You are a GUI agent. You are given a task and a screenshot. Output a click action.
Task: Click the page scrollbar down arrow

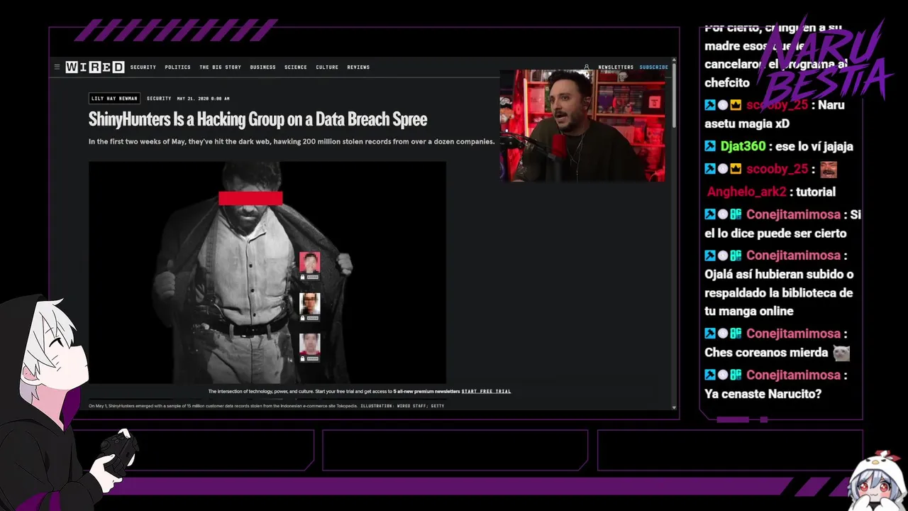click(x=674, y=407)
